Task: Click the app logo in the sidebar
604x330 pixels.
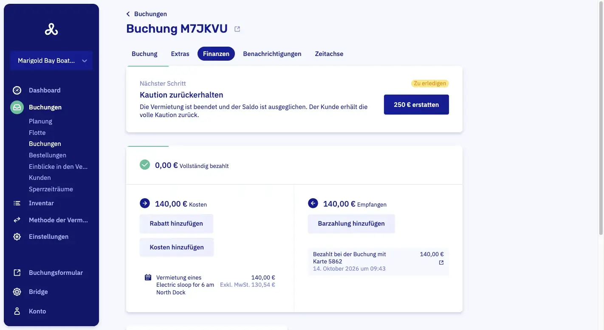Action: click(51, 29)
